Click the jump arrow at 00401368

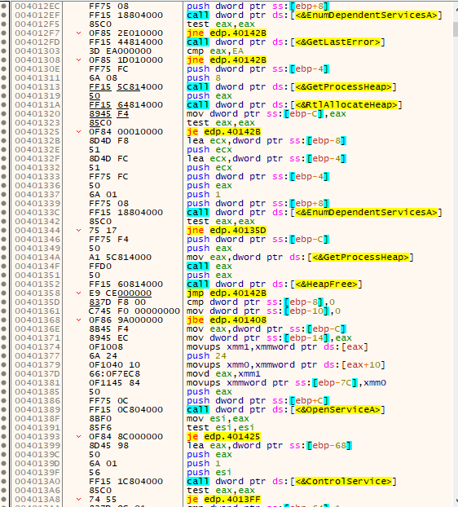(78, 320)
